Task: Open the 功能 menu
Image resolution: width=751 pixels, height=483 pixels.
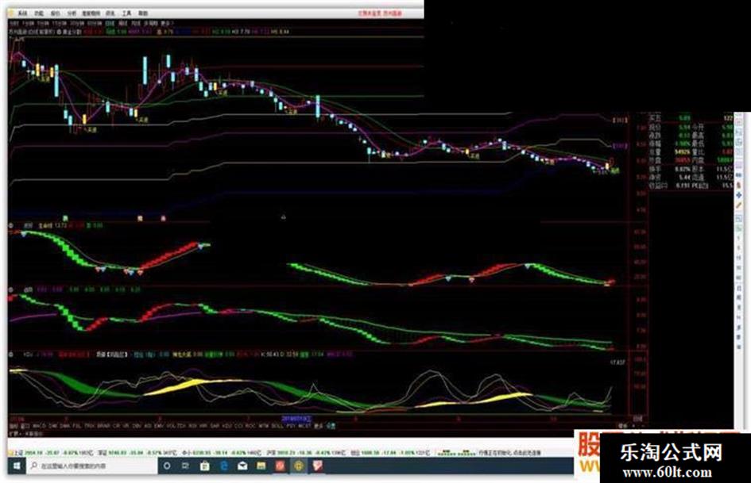Action: point(39,13)
